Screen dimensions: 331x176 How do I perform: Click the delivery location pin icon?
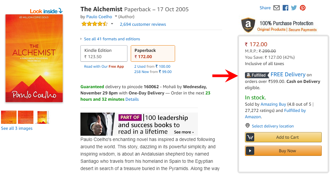click(247, 126)
